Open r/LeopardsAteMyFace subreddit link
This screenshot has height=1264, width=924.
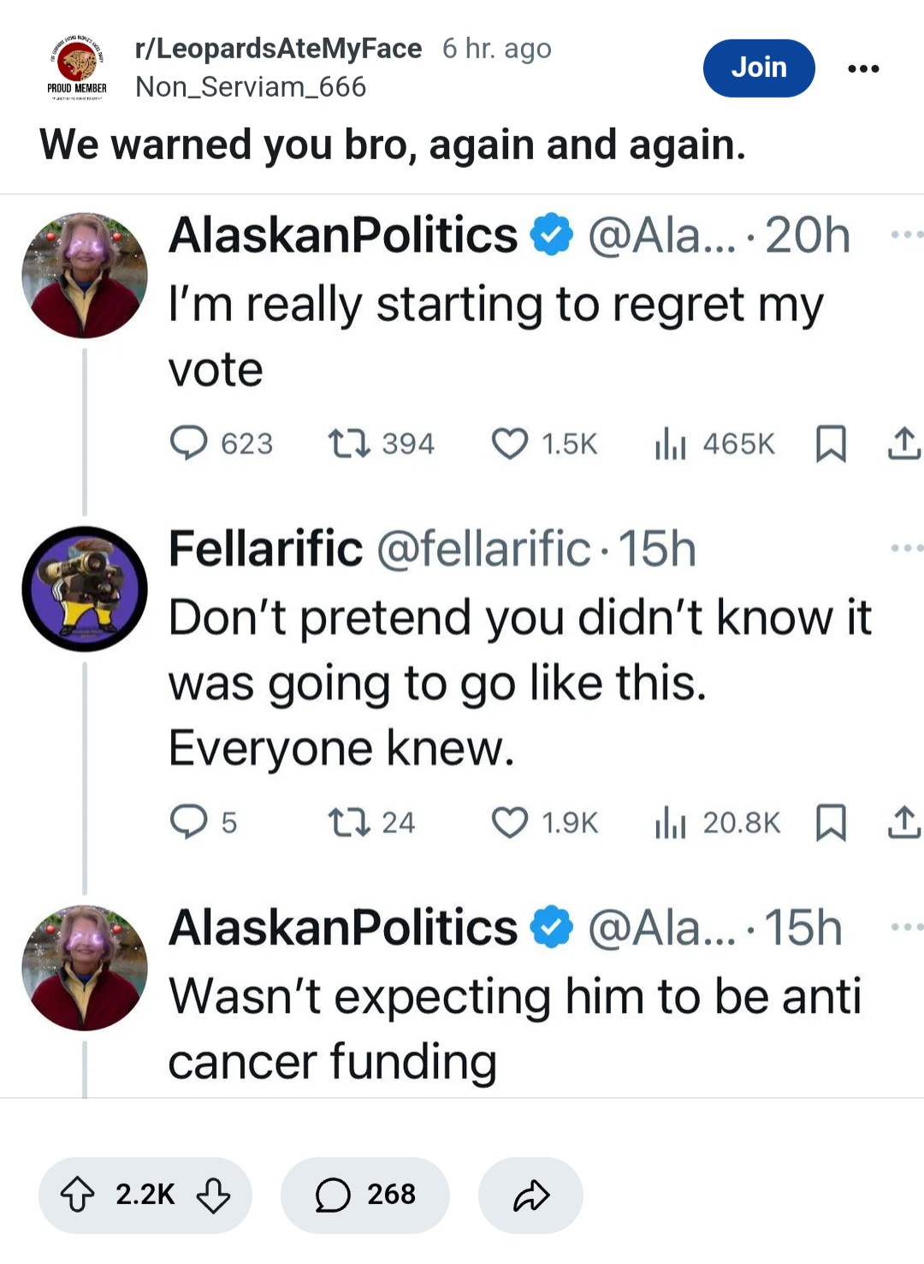[x=278, y=48]
